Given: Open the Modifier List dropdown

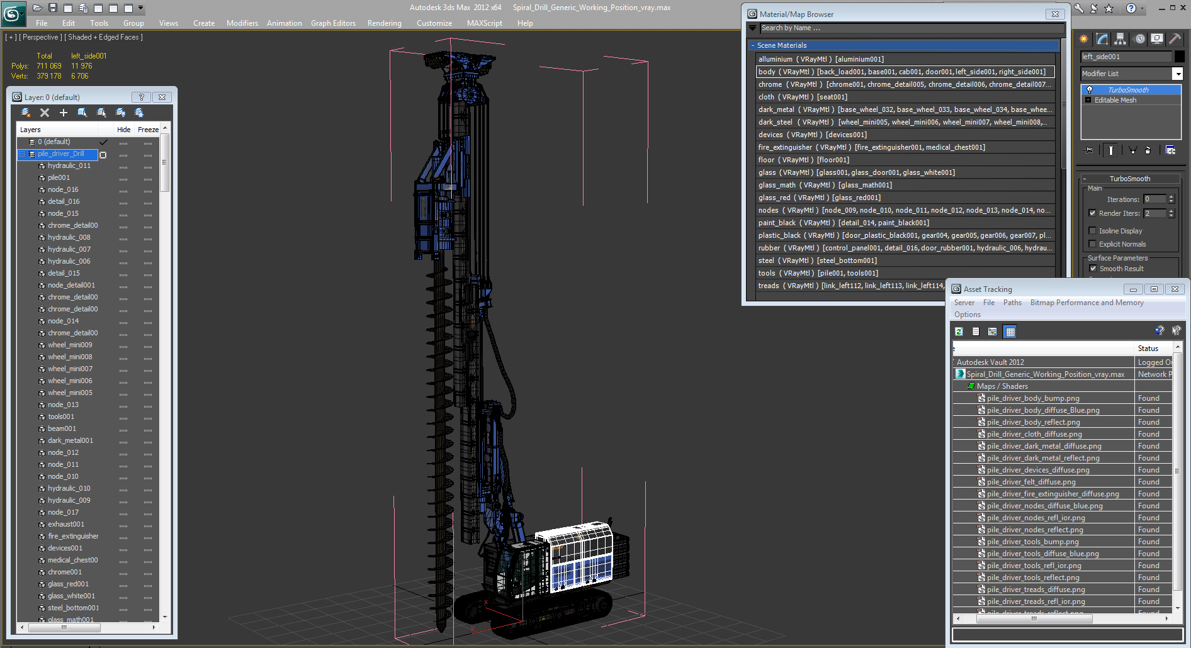Looking at the screenshot, I should [x=1177, y=74].
